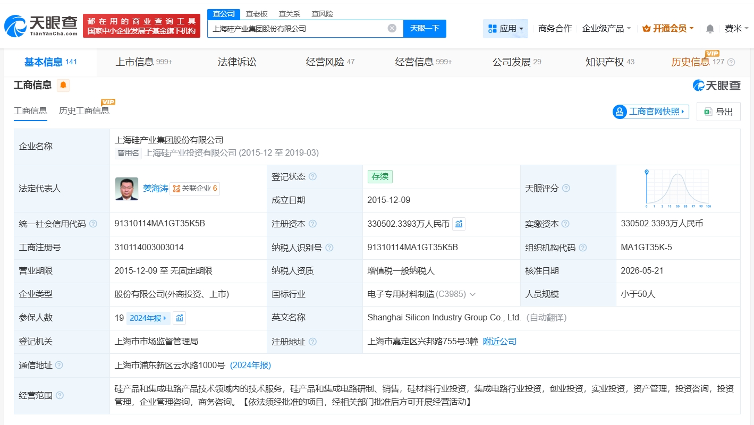Image resolution: width=754 pixels, height=425 pixels.
Task: Switch to the 查风险 search tab
Action: pos(323,14)
